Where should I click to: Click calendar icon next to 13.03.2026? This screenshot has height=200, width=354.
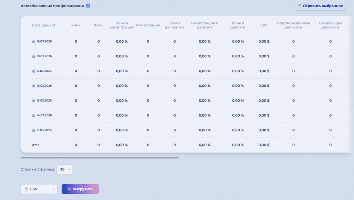[x=33, y=130]
